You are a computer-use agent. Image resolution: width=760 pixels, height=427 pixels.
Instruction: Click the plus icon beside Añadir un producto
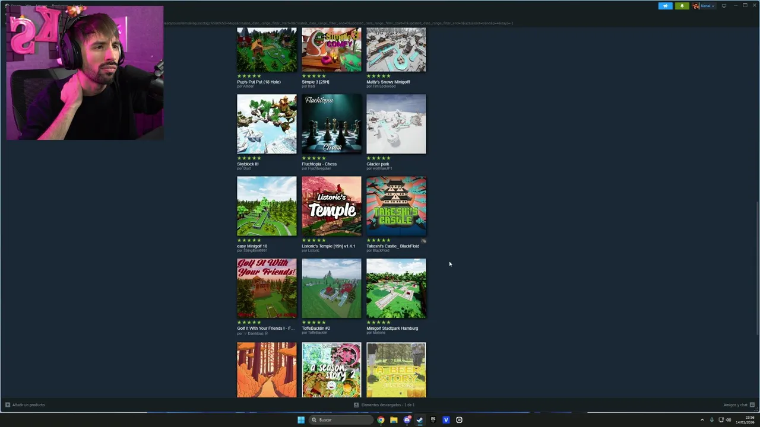point(8,405)
